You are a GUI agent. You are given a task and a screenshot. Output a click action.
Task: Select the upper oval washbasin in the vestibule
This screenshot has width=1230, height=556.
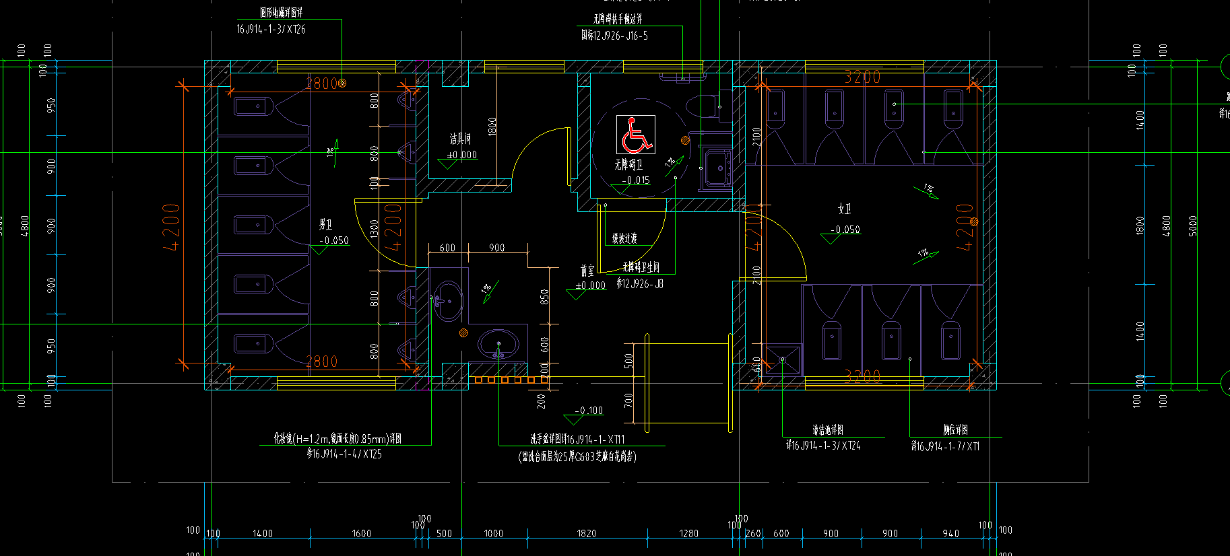(x=447, y=300)
